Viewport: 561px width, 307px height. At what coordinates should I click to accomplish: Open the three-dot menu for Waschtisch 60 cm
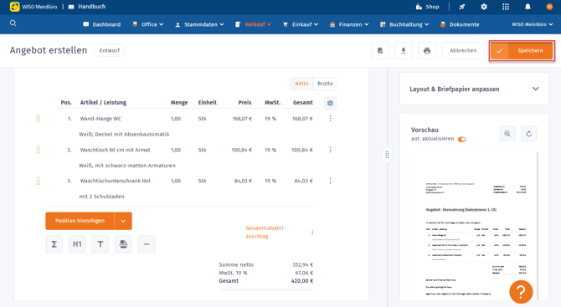coord(330,150)
